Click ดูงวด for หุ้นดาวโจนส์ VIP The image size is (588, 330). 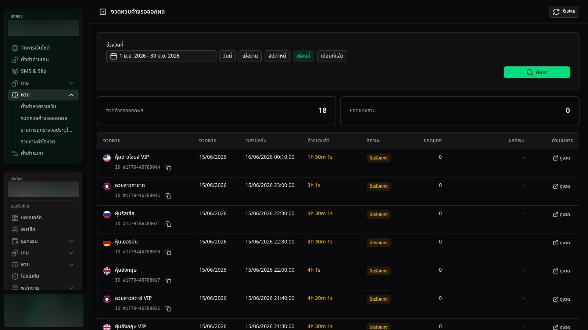[x=562, y=158]
